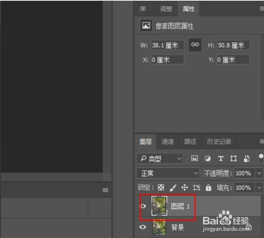This screenshot has width=264, height=238.
Task: Click the 图层 1 layer name
Action: tap(180, 206)
